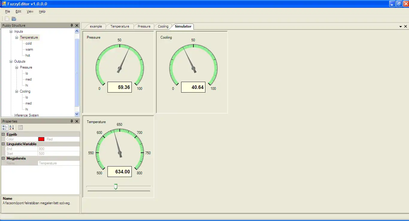This screenshot has height=221, width=409.
Task: Close the active document tab
Action: [405, 26]
